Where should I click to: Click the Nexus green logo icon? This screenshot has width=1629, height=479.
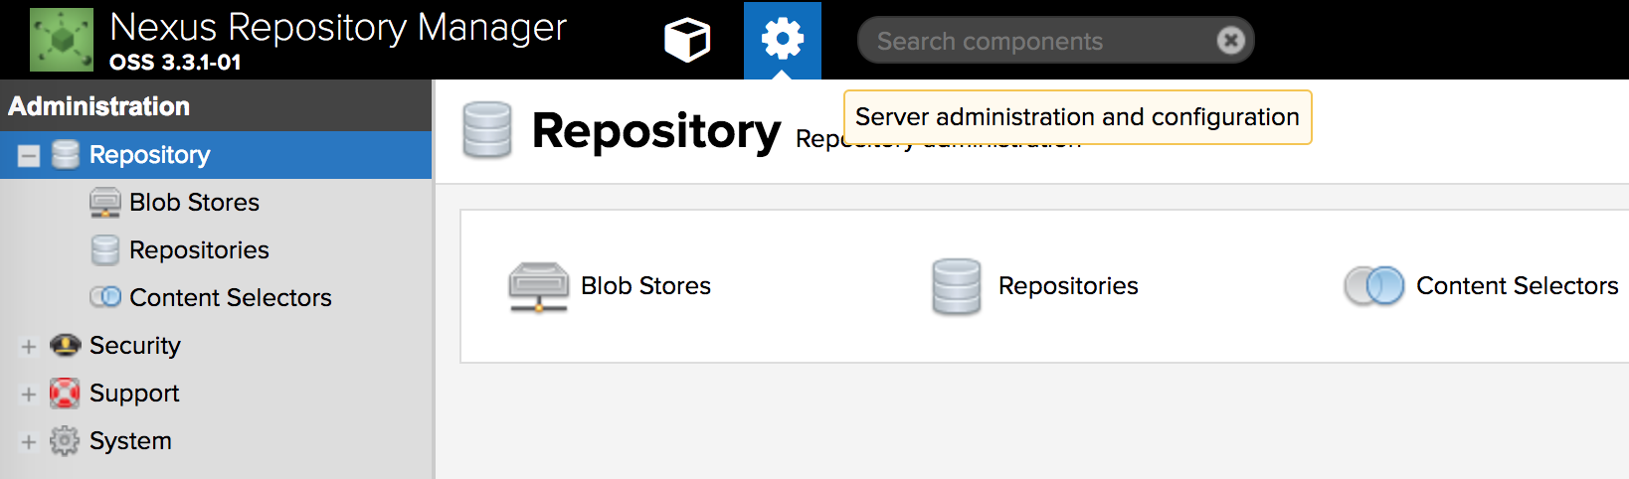click(x=62, y=40)
